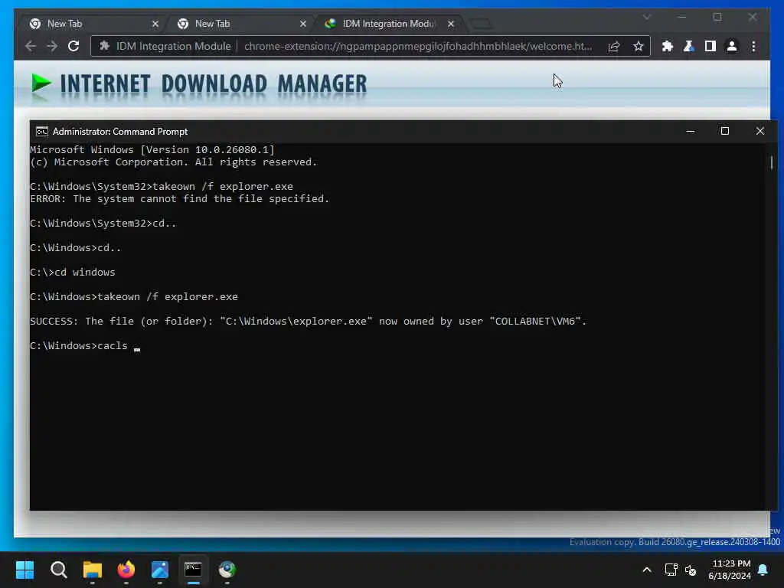Open clock showing 11:23 PM
The height and width of the screenshot is (588, 784).
tap(729, 570)
